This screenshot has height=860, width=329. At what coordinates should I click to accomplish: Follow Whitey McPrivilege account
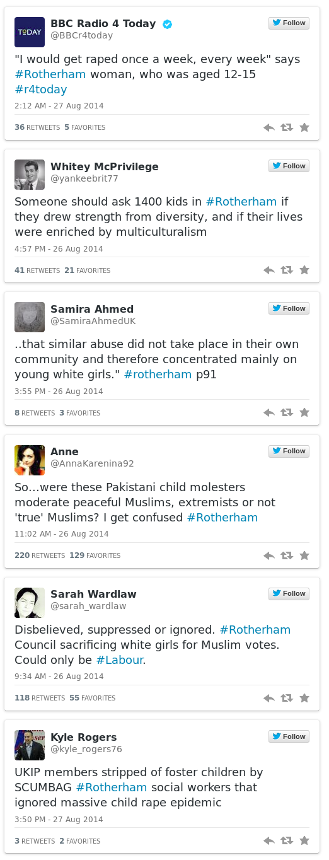click(289, 166)
